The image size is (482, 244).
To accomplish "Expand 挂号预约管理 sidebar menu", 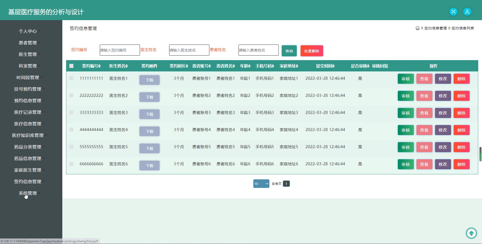I will click(29, 89).
